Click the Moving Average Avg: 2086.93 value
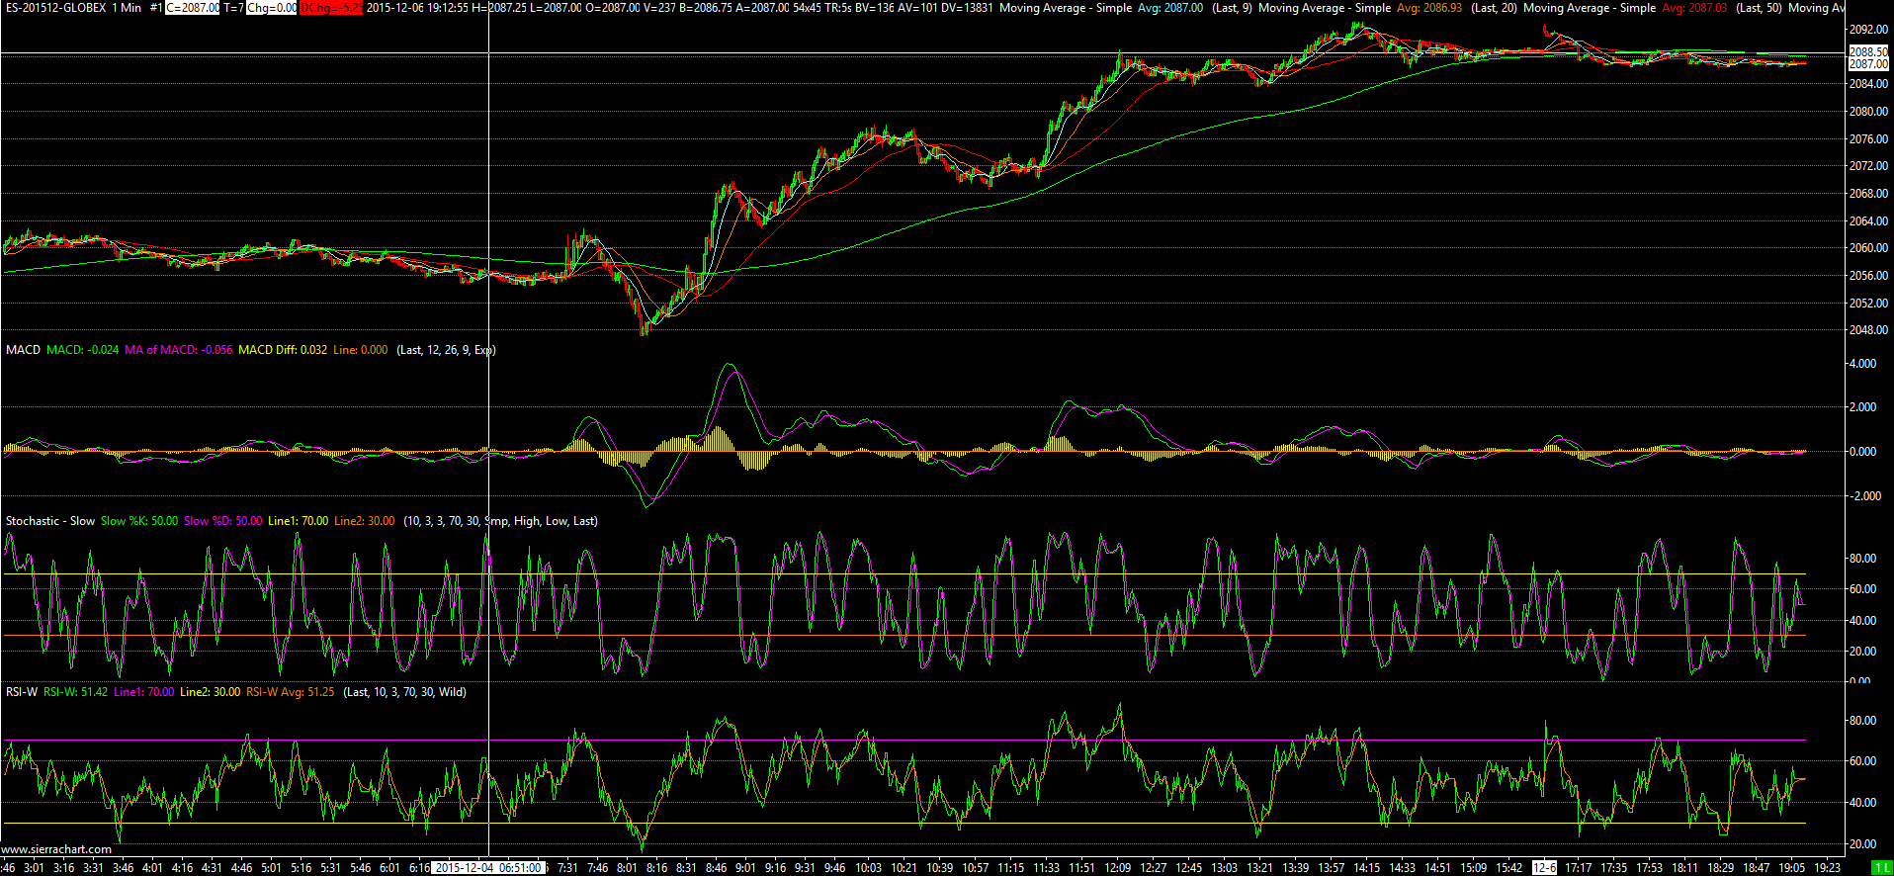The height and width of the screenshot is (876, 1894). [1429, 8]
